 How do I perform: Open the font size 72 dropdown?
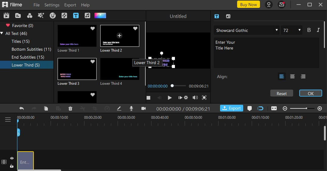292,30
